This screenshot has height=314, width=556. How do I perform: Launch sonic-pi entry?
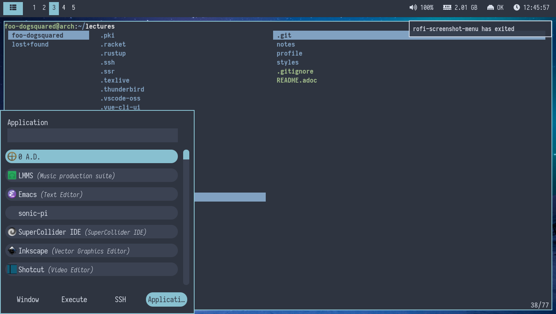coord(92,213)
